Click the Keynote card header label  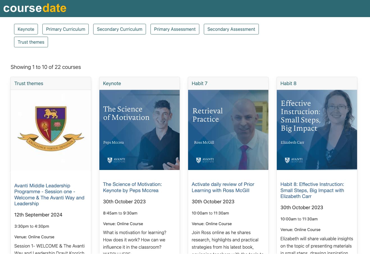tap(112, 83)
